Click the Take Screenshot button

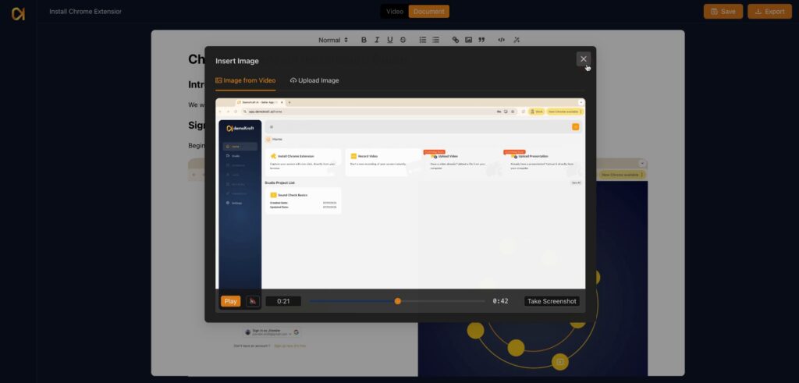552,301
